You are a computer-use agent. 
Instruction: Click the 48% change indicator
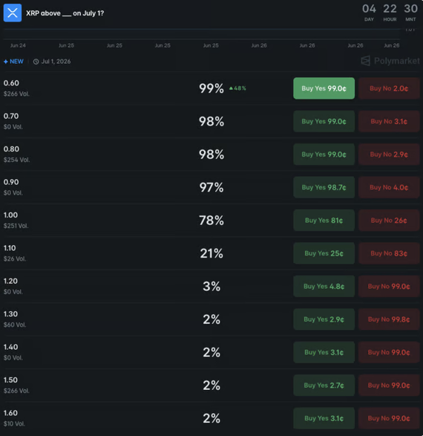(x=237, y=88)
